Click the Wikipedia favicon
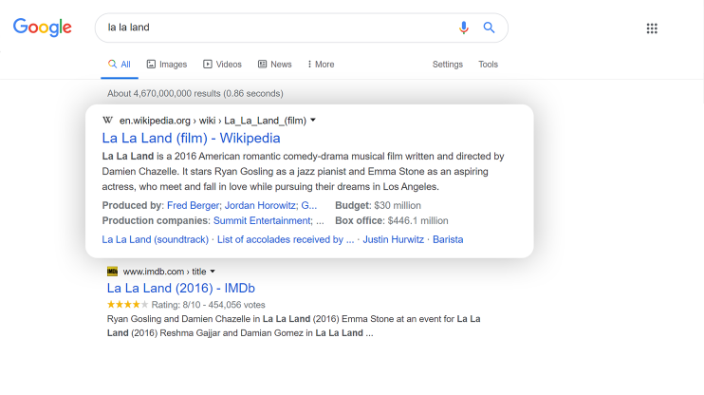Viewport: 704px width, 395px height. coord(107,120)
